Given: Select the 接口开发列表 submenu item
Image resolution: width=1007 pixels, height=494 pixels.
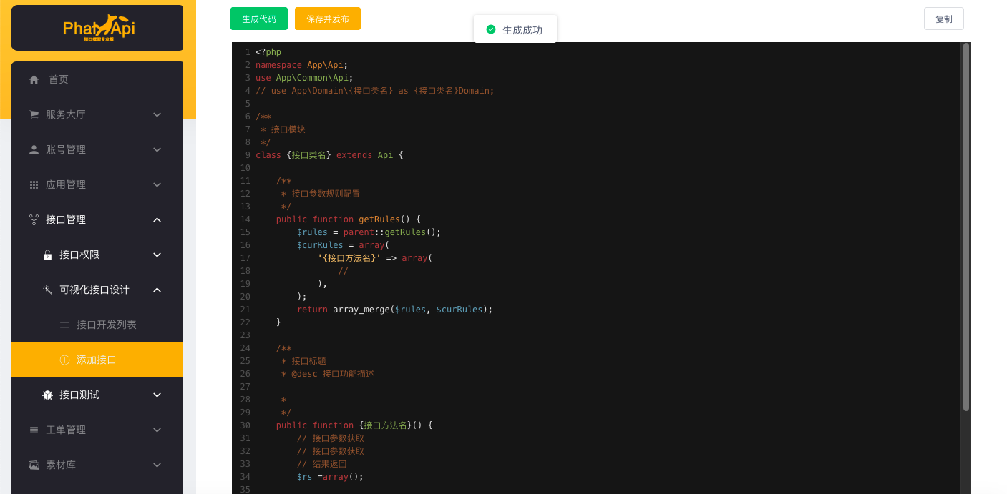Looking at the screenshot, I should coord(97,325).
